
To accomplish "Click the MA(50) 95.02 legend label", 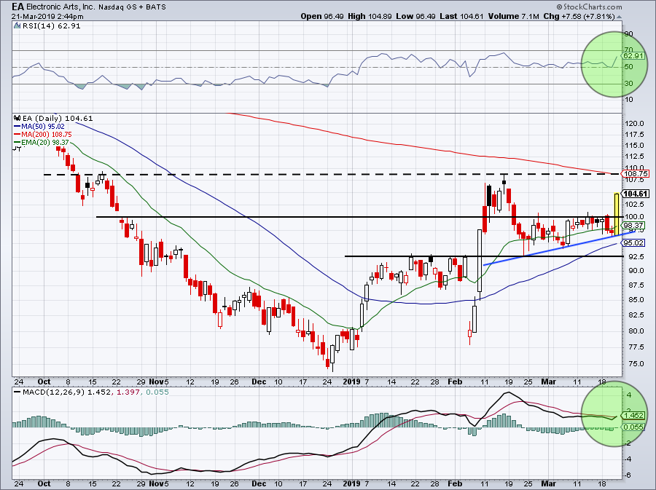I will pos(43,127).
